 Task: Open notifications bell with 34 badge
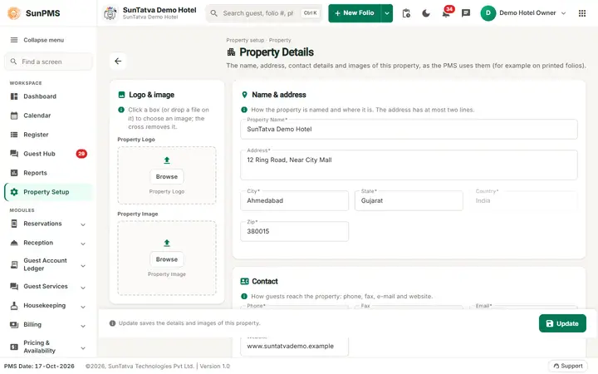[x=446, y=13]
